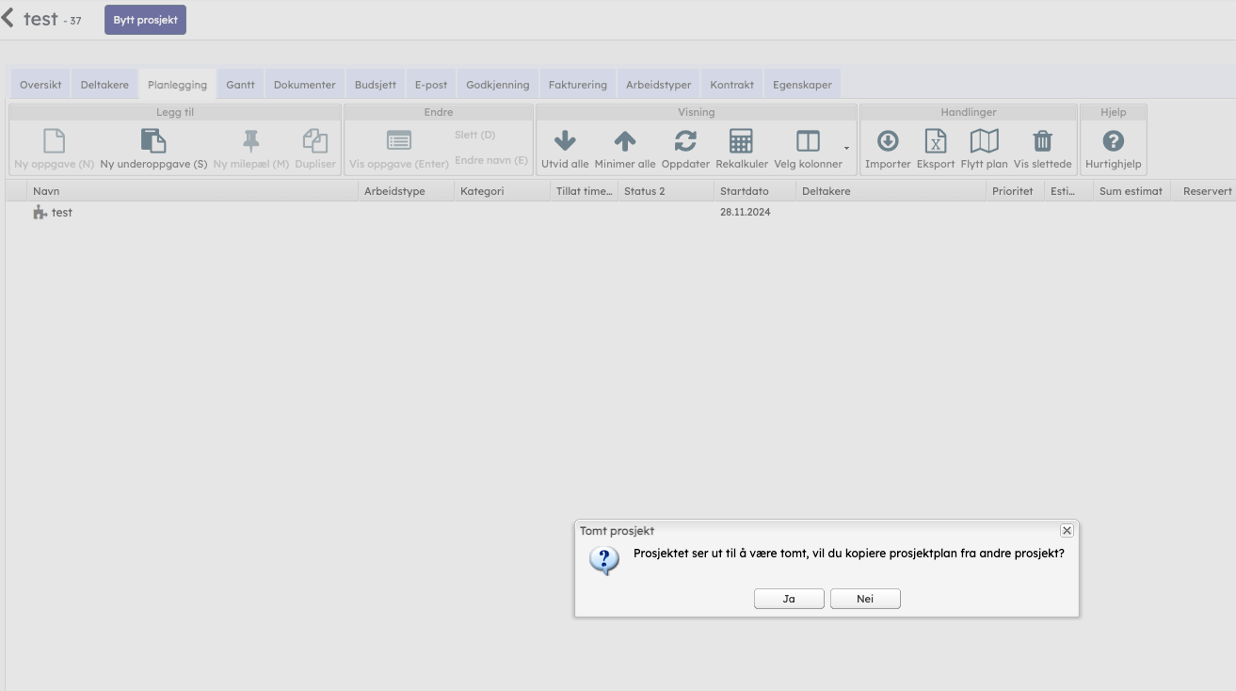Image resolution: width=1236 pixels, height=691 pixels.
Task: Click the Ny underoppgave (S) icon
Action: click(x=153, y=141)
